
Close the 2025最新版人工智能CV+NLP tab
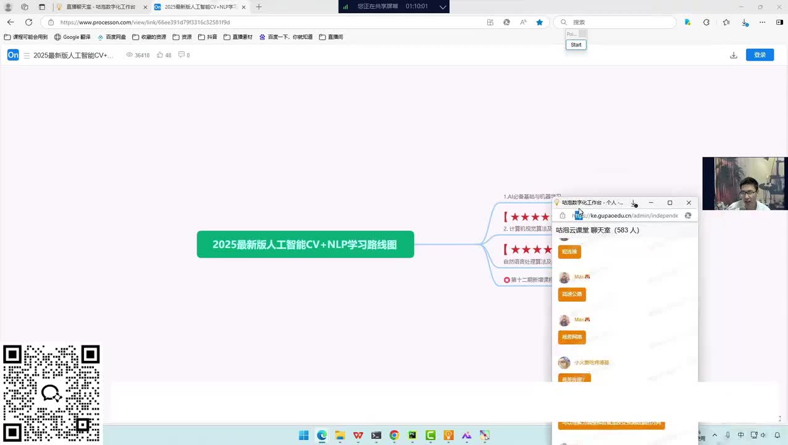click(243, 7)
